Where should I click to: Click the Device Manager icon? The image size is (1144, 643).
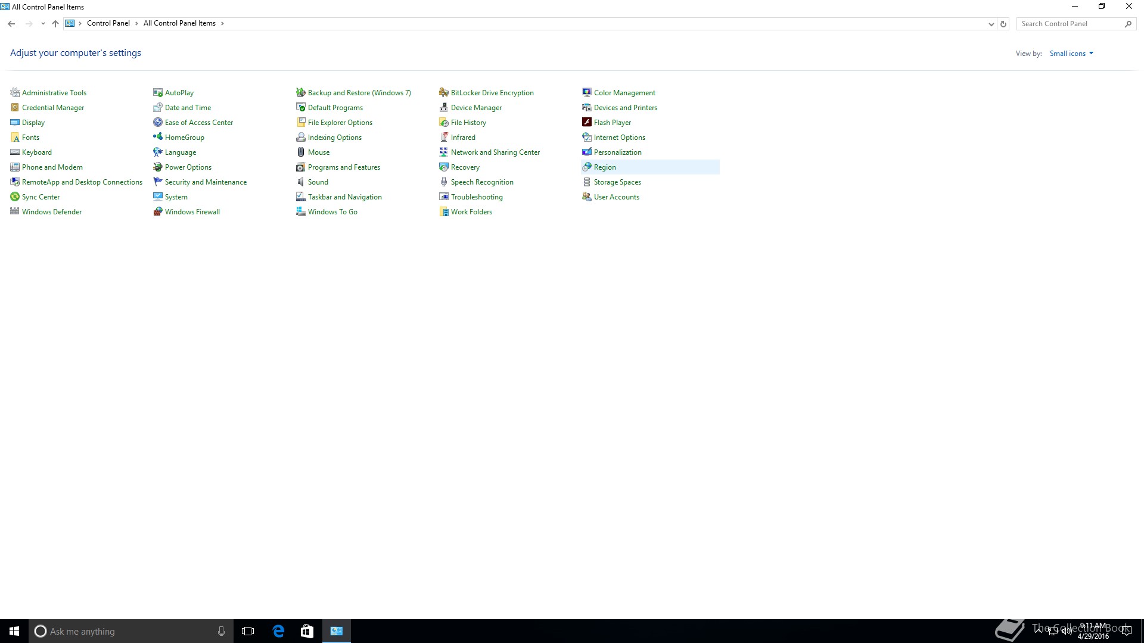[x=444, y=107]
